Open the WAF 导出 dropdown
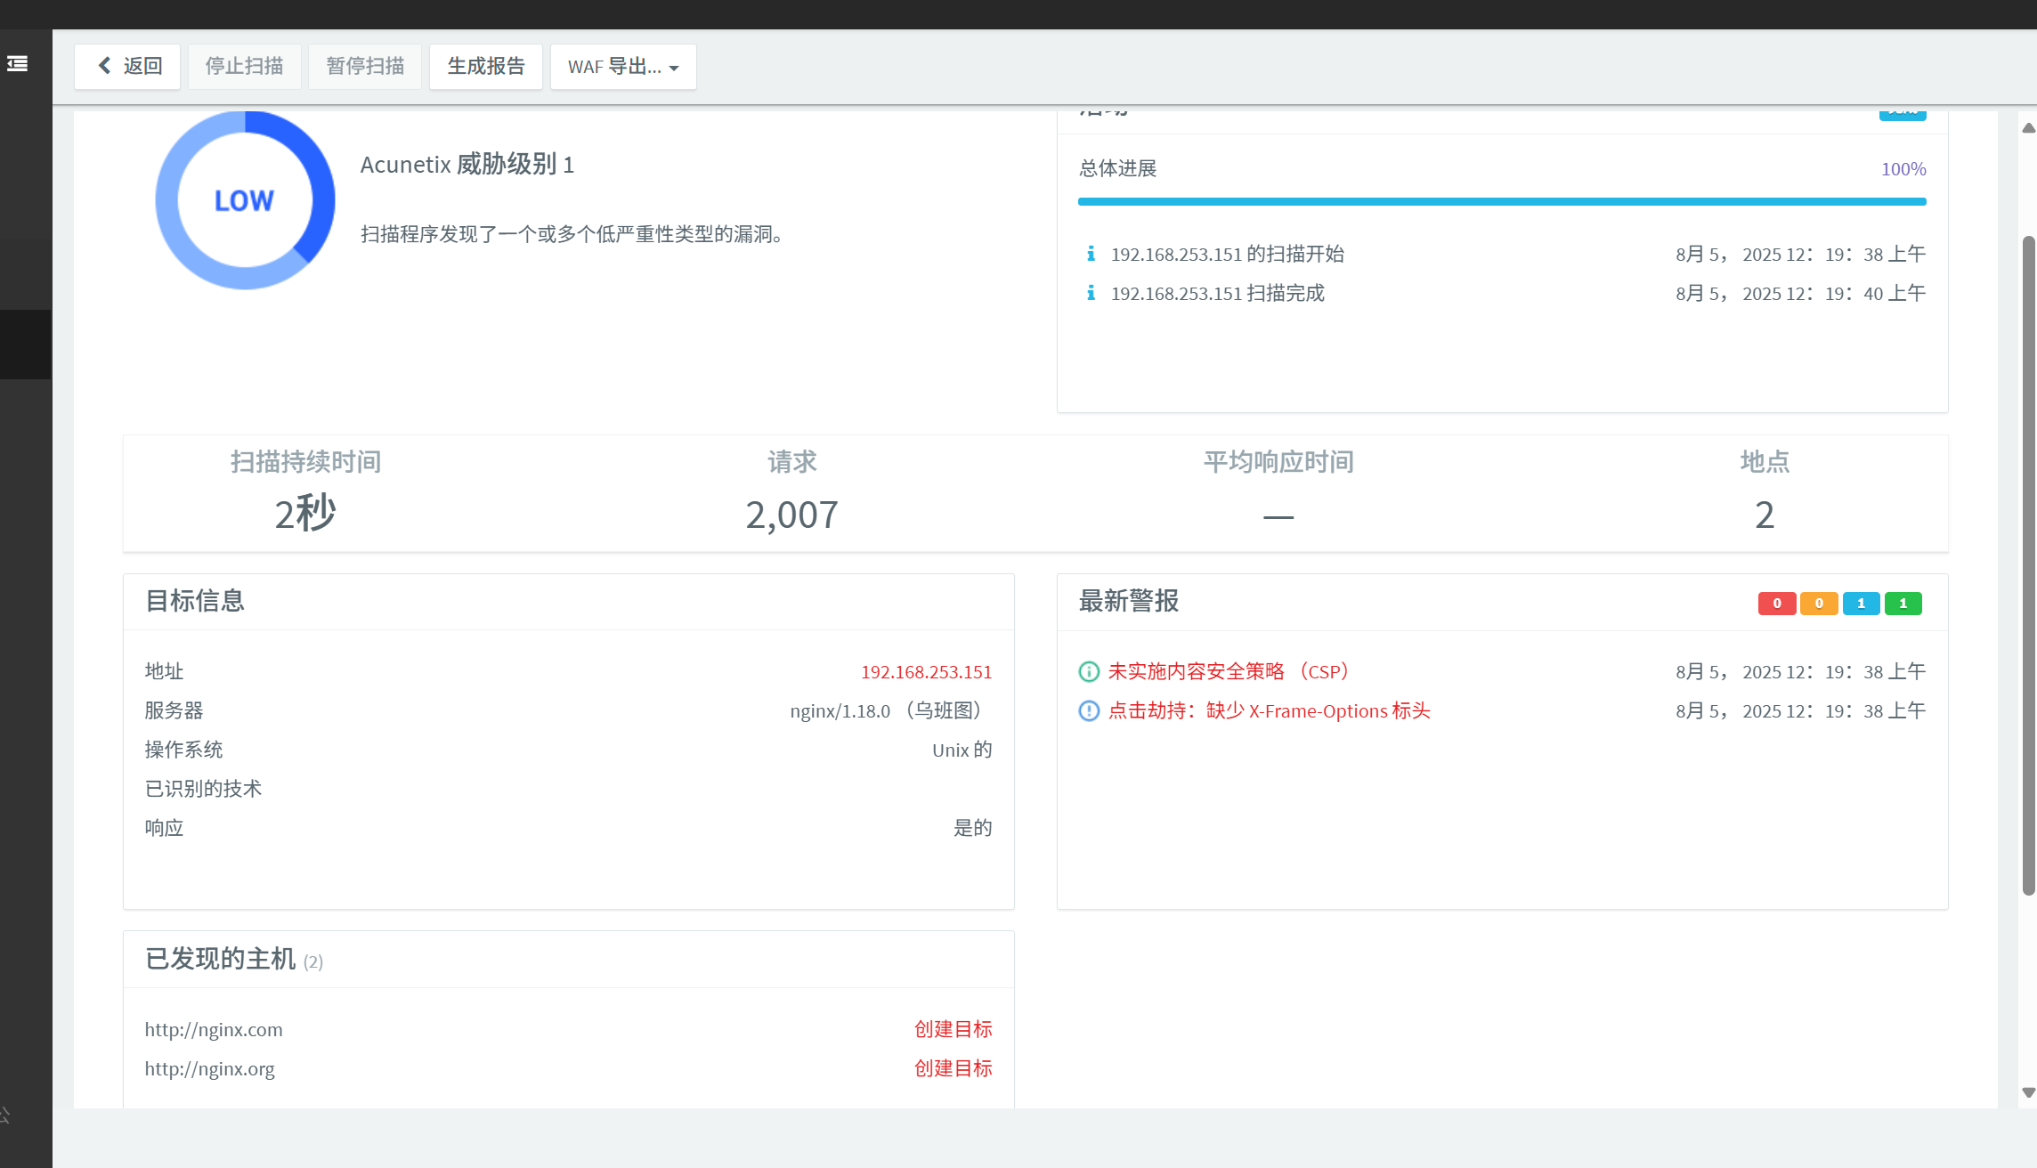The width and height of the screenshot is (2037, 1168). [x=623, y=67]
